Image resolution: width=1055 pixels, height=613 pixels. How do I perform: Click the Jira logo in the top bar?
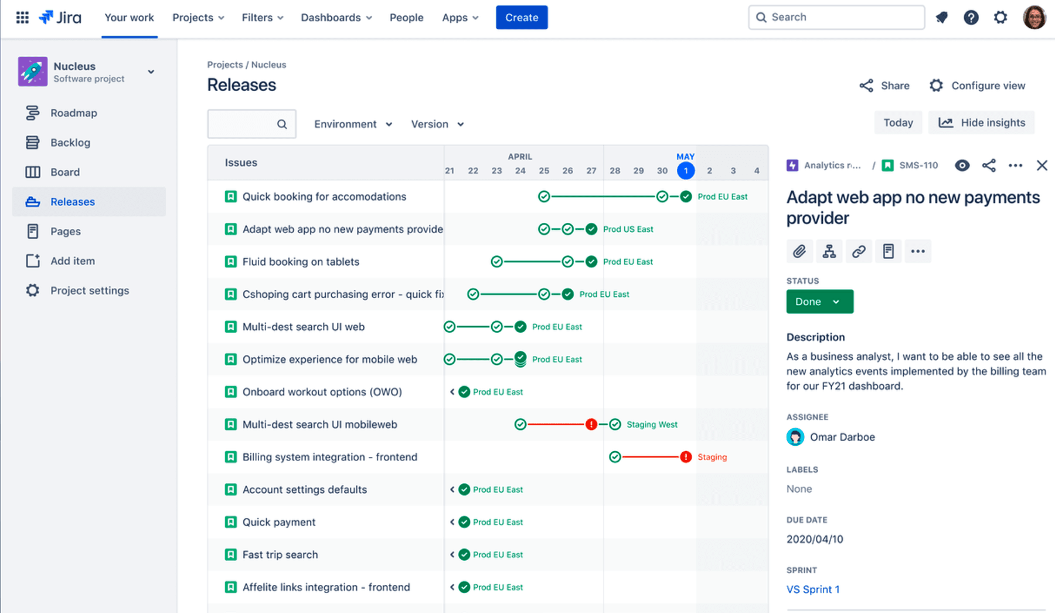[x=60, y=17]
